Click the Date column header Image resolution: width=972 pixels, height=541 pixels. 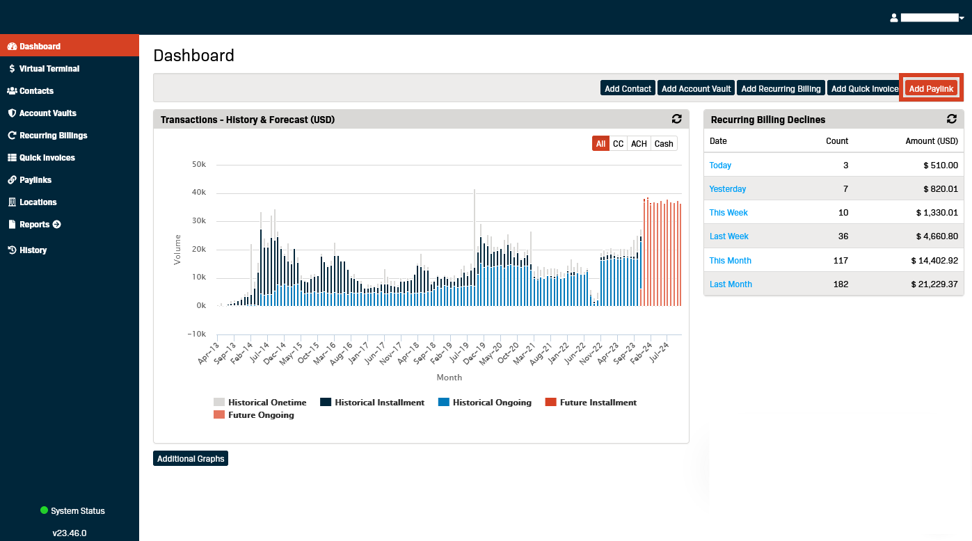718,141
